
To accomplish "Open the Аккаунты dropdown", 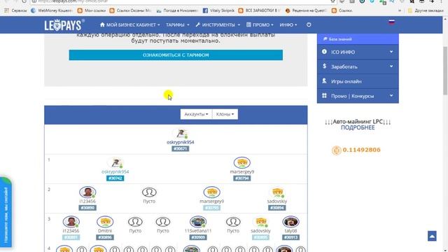I will coord(196,114).
